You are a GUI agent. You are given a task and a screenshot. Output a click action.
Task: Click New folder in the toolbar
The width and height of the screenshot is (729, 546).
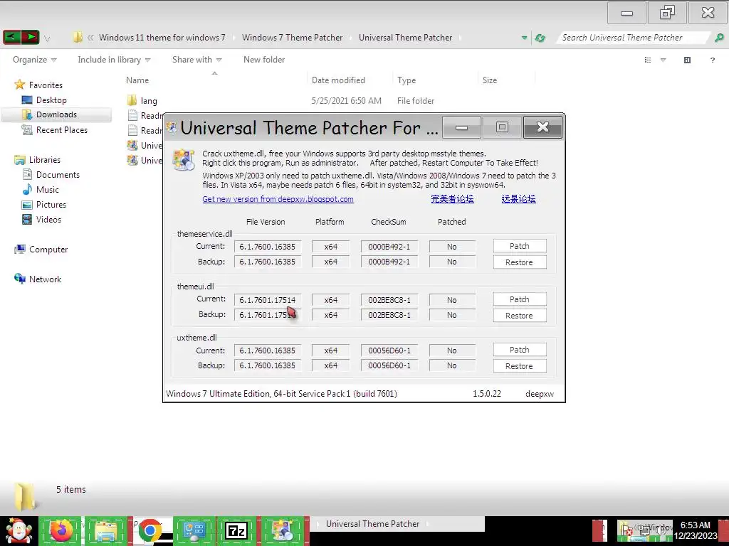pos(264,60)
